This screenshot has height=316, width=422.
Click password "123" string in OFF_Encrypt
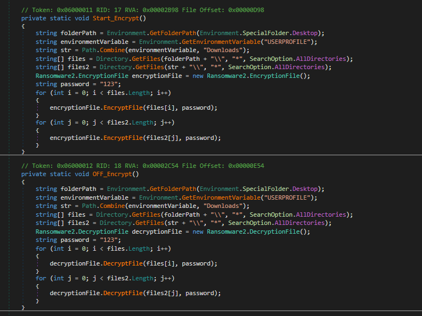coord(109,240)
